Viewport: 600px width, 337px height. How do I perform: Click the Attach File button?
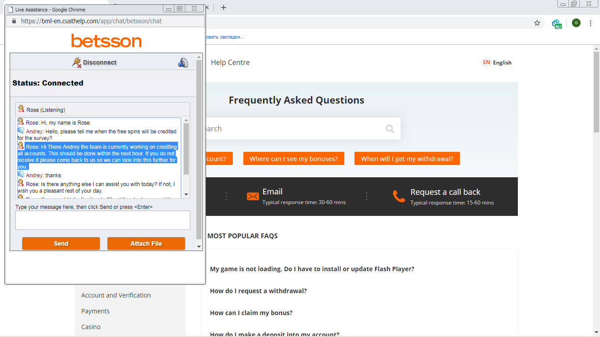click(146, 244)
